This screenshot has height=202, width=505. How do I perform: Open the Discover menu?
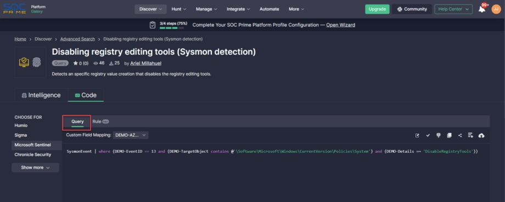point(150,9)
